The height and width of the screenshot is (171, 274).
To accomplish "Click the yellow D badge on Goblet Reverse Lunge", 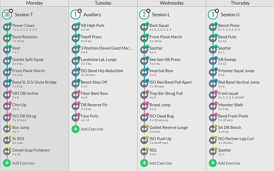I will click(147, 126).
